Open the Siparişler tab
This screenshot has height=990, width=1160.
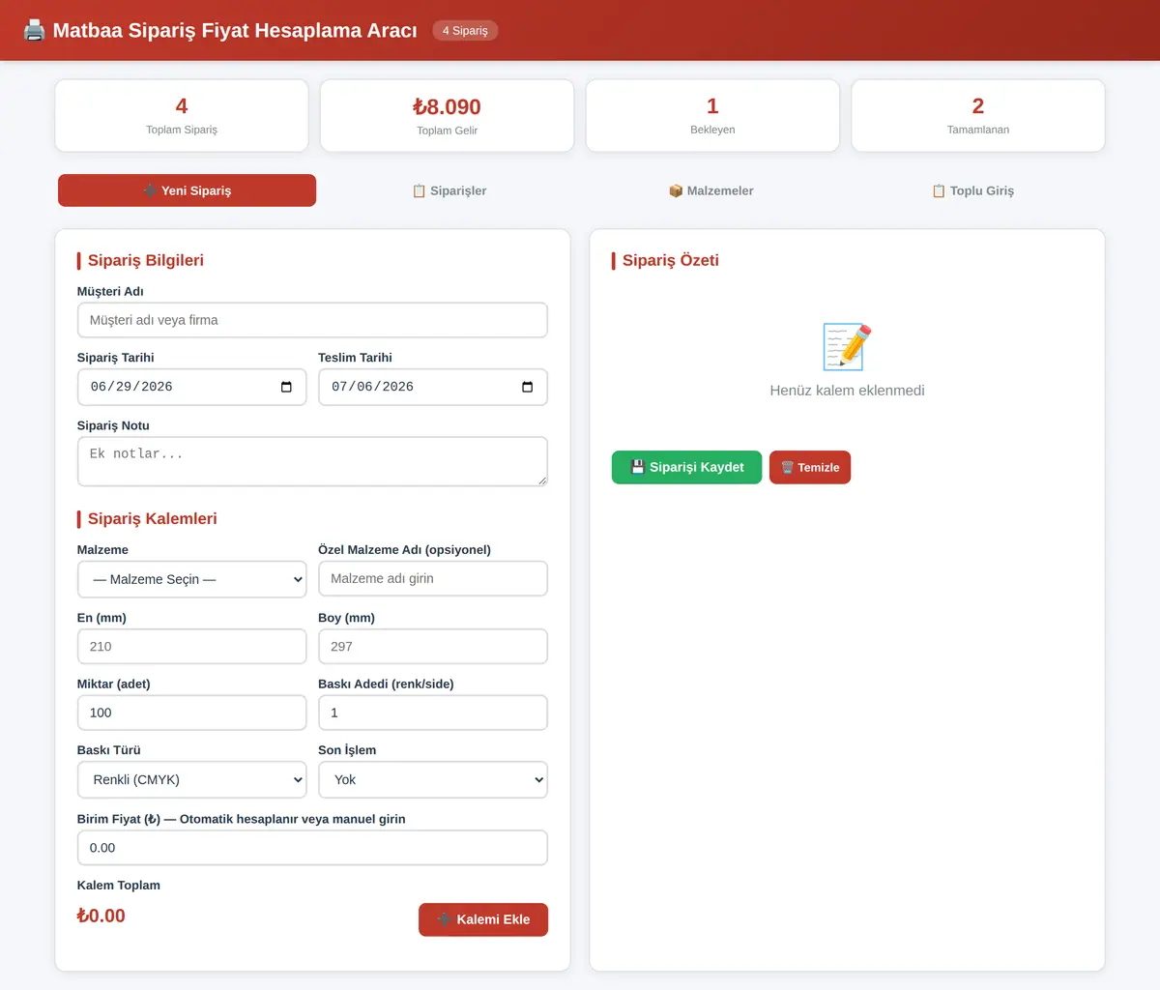449,190
